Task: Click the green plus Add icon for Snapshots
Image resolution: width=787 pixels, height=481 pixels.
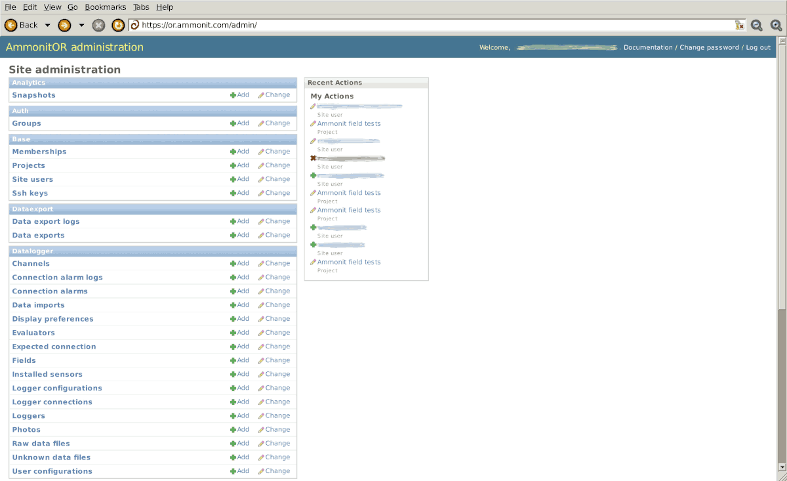Action: click(233, 95)
